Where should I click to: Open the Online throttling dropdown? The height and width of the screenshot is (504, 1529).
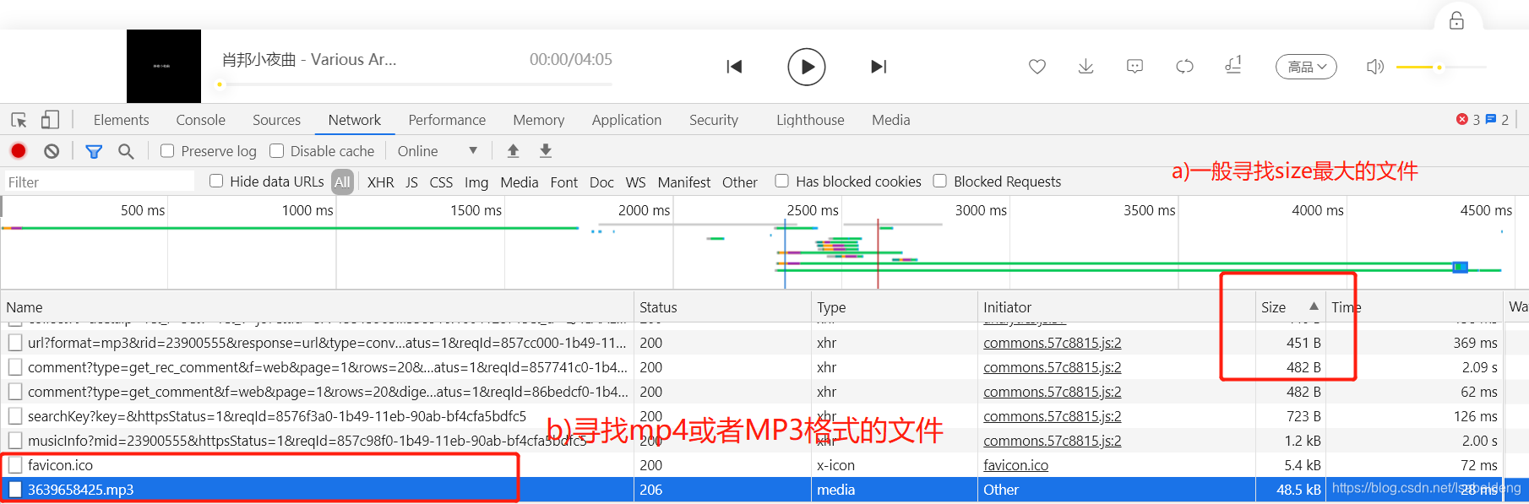[x=437, y=151]
